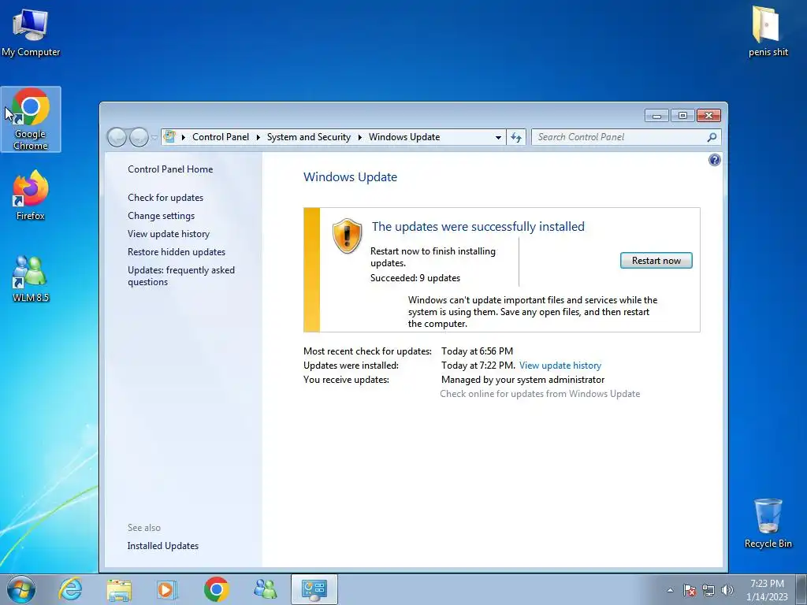
Task: Open Action Center flag icon
Action: (x=690, y=590)
